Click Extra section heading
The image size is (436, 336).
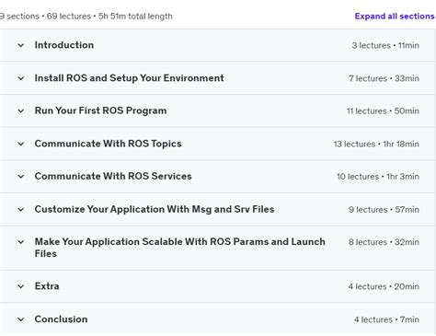pos(47,286)
